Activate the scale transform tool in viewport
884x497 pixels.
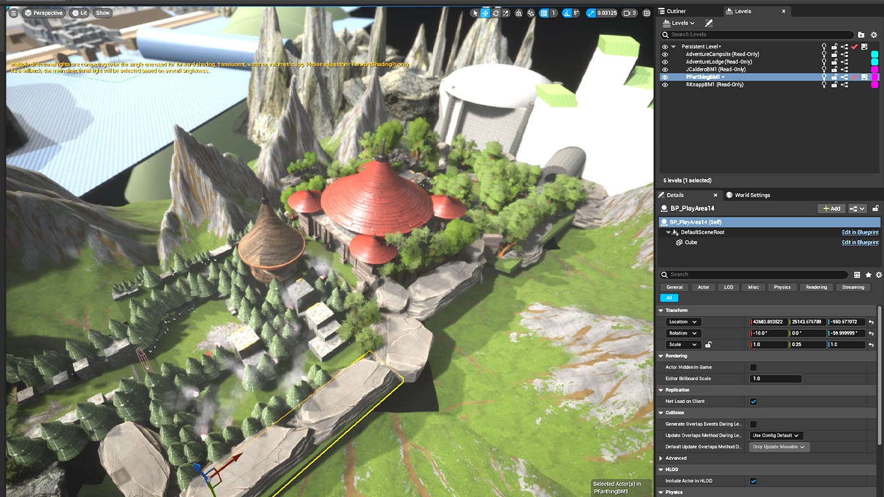coord(506,13)
